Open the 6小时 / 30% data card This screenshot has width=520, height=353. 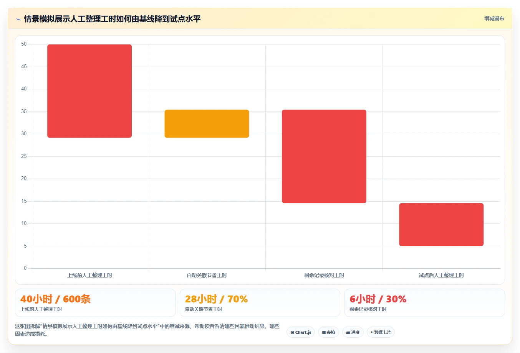coord(424,303)
